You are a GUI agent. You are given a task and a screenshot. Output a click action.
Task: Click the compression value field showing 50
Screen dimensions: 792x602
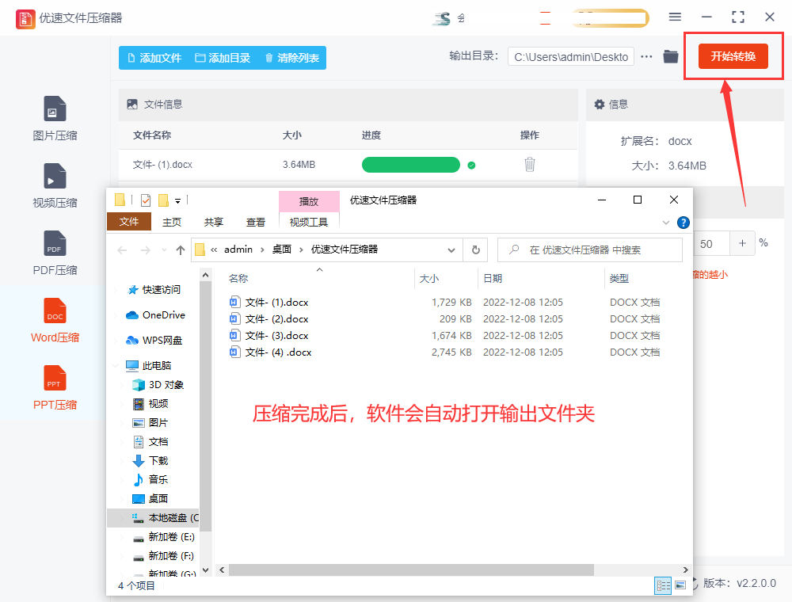710,243
